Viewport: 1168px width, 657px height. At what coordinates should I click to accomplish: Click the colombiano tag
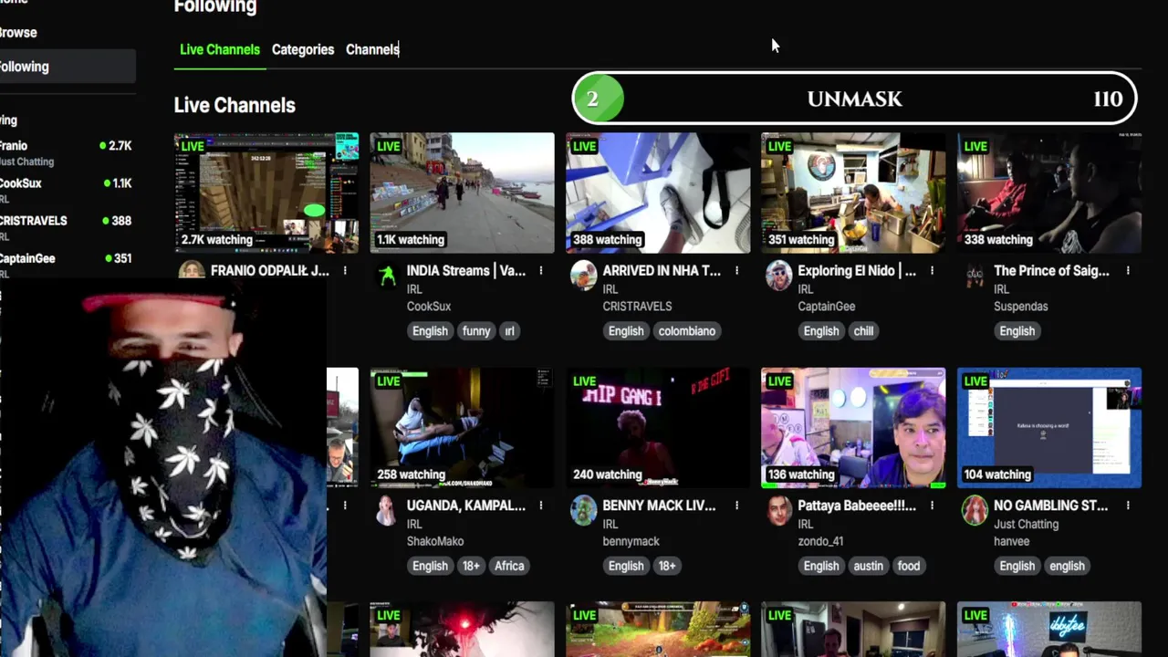click(x=686, y=331)
